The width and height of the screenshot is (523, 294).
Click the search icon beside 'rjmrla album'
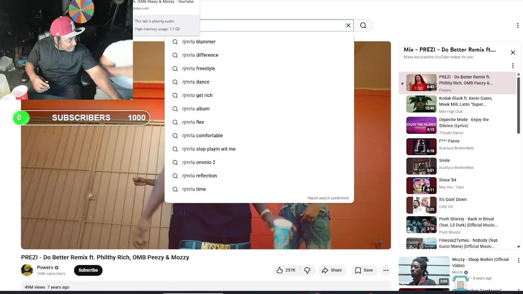pyautogui.click(x=175, y=109)
